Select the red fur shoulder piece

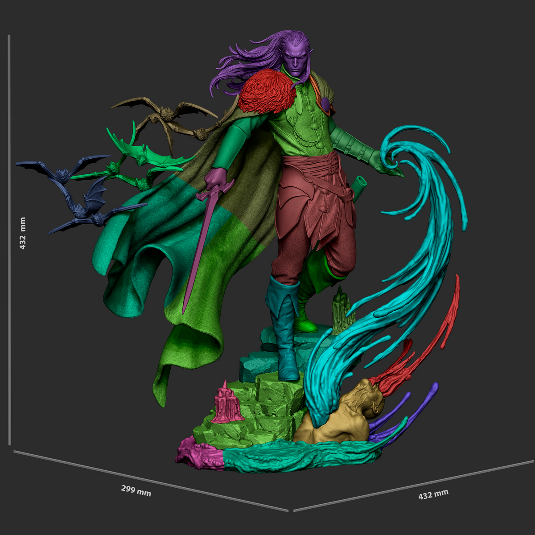point(267,92)
